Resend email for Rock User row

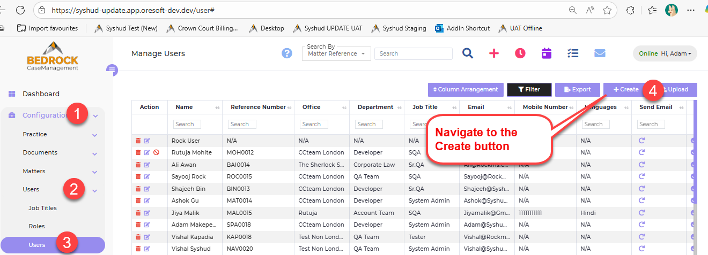641,141
